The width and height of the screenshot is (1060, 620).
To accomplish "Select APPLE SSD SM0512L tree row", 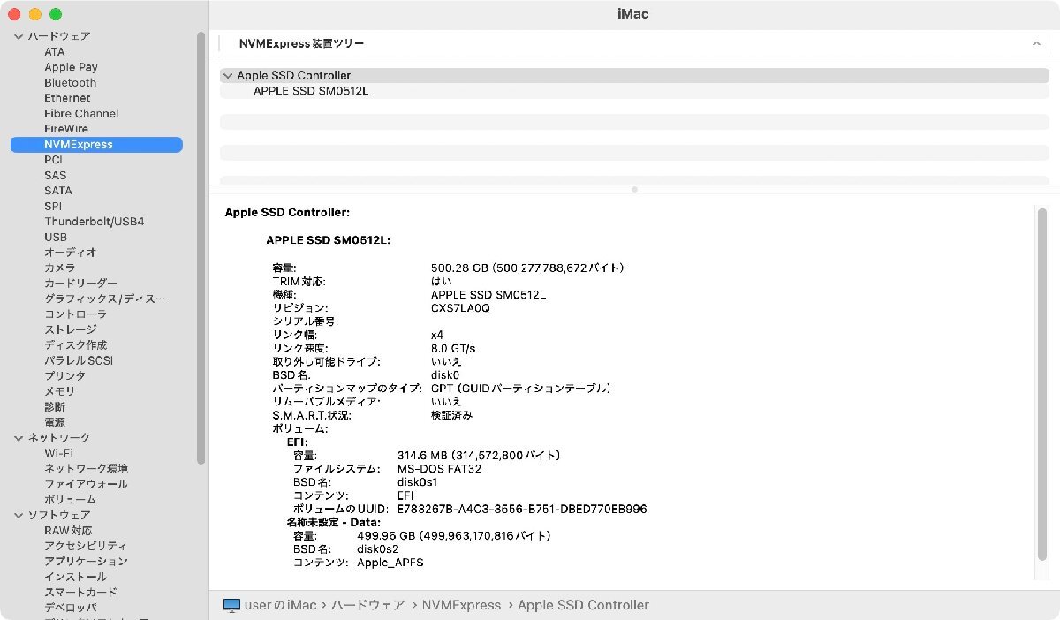I will 634,91.
